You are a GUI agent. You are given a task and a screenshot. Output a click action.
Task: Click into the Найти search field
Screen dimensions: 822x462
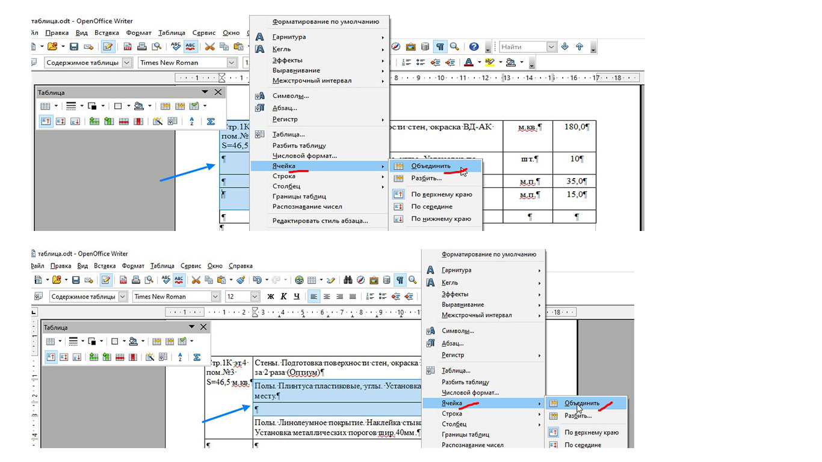tap(521, 46)
